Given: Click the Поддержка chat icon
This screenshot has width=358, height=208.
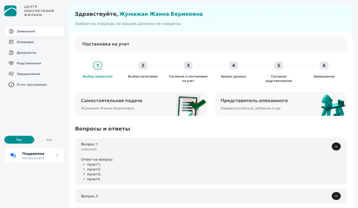Looking at the screenshot, I should click(13, 156).
